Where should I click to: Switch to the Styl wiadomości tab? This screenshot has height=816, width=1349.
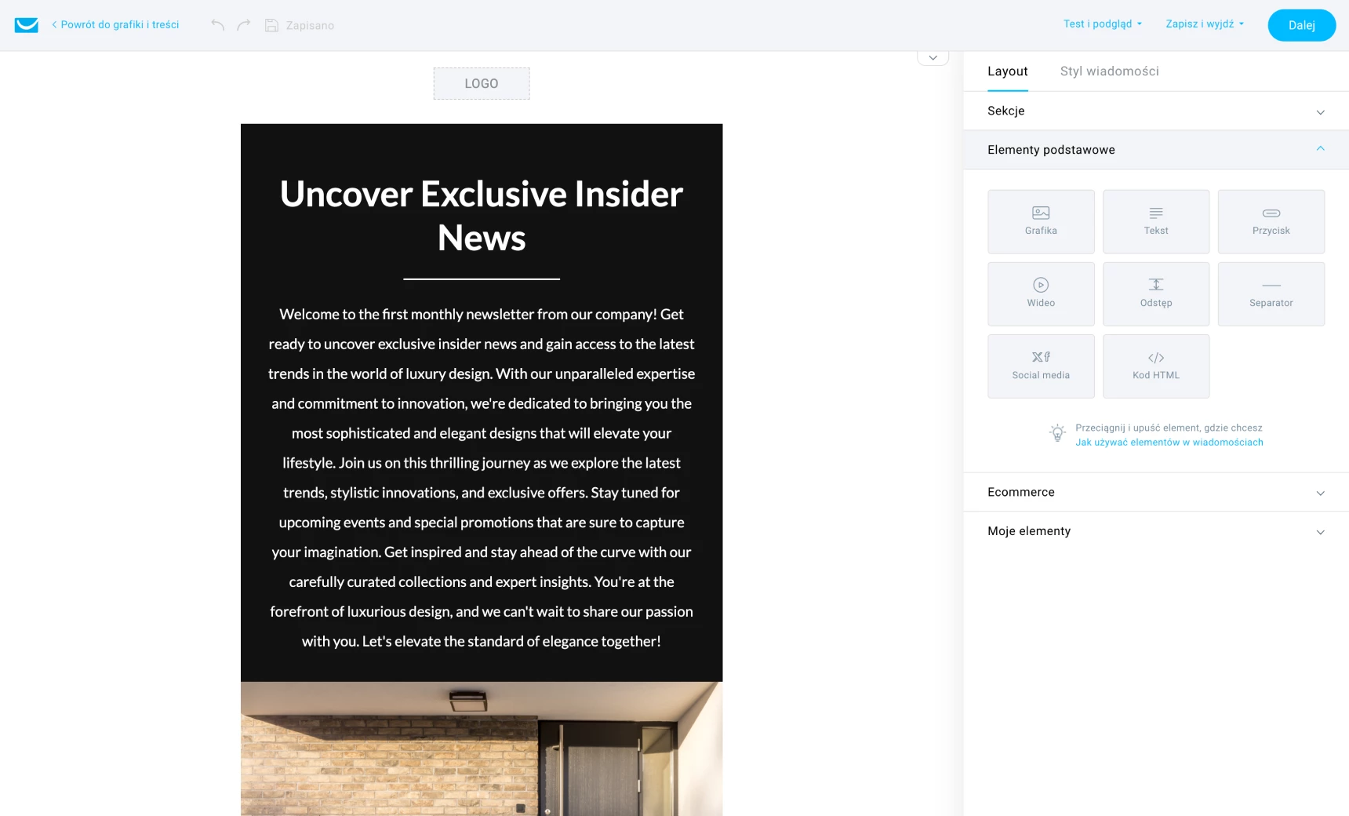[x=1109, y=71]
